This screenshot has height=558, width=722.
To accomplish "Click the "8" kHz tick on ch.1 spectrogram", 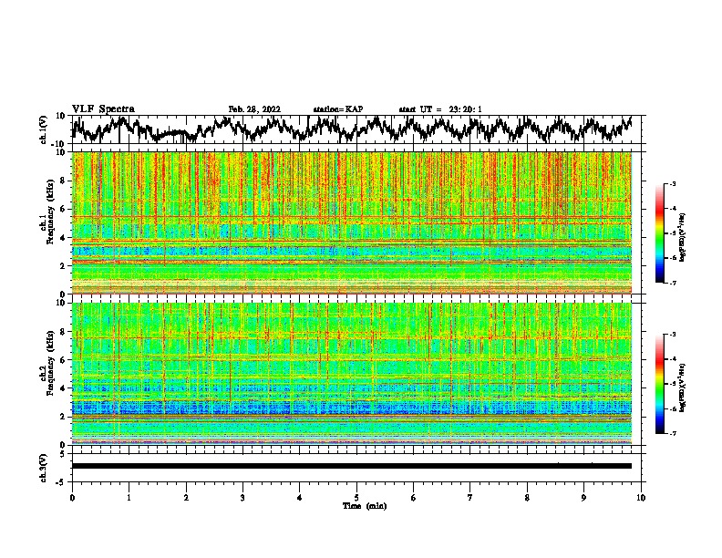I will [64, 181].
